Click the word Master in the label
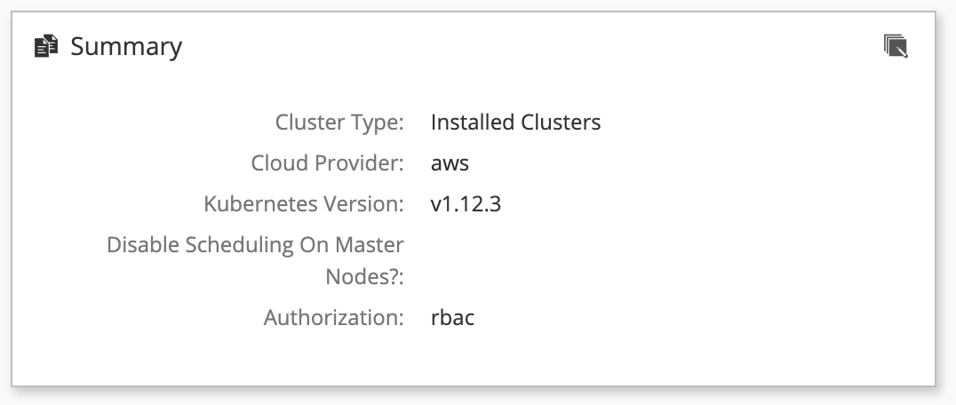Viewport: 956px width, 405px height. (x=369, y=245)
